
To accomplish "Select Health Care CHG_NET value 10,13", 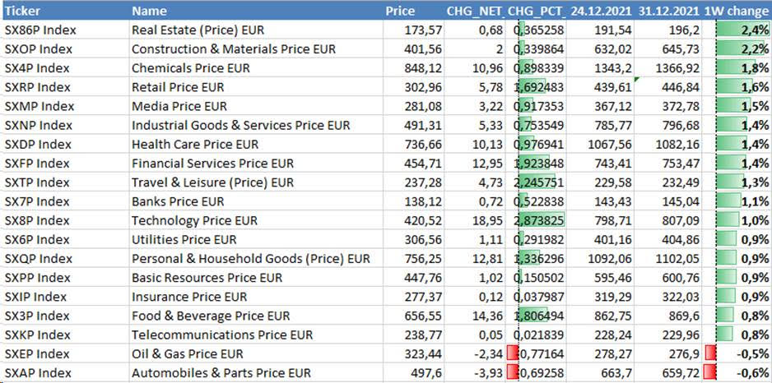I will coord(485,144).
